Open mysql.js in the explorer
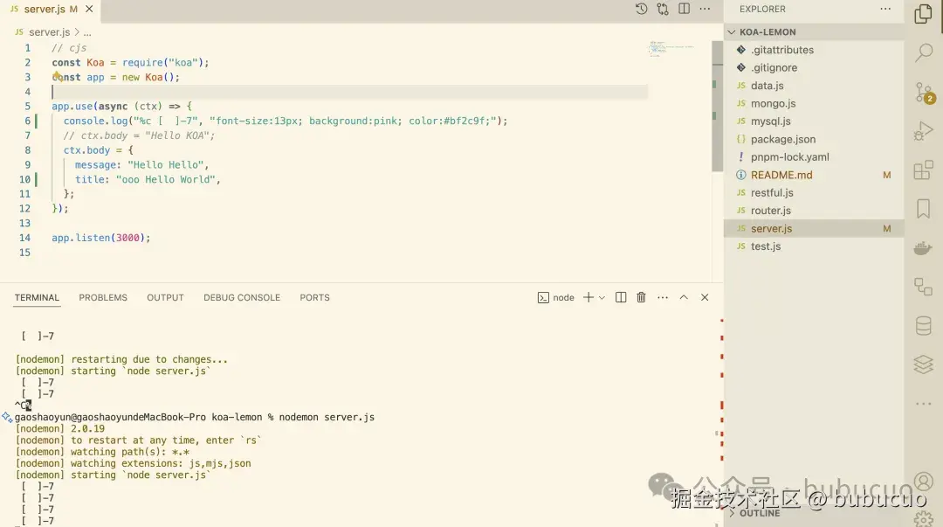Viewport: 943px width, 527px height. tap(813, 121)
